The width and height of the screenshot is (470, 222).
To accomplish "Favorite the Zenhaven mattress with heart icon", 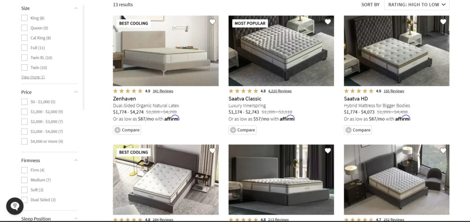I will (x=212, y=22).
